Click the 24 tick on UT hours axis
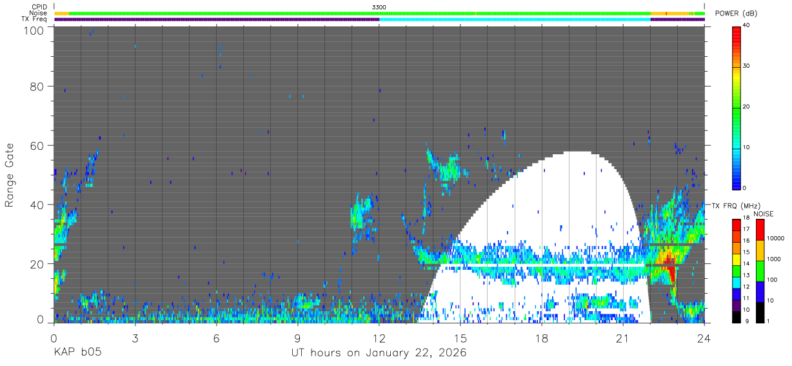Viewport: 792px width, 366px height. tap(704, 338)
